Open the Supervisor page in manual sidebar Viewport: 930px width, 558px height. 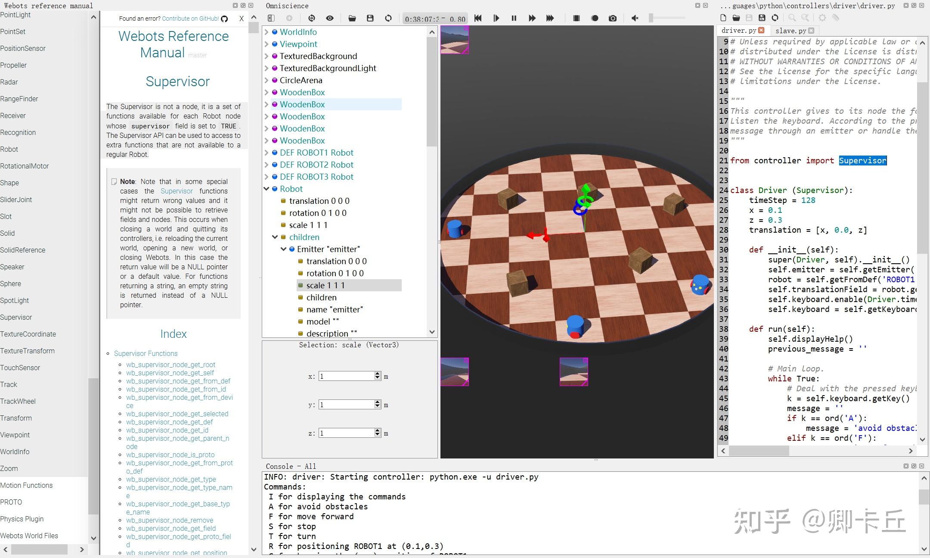(x=16, y=317)
